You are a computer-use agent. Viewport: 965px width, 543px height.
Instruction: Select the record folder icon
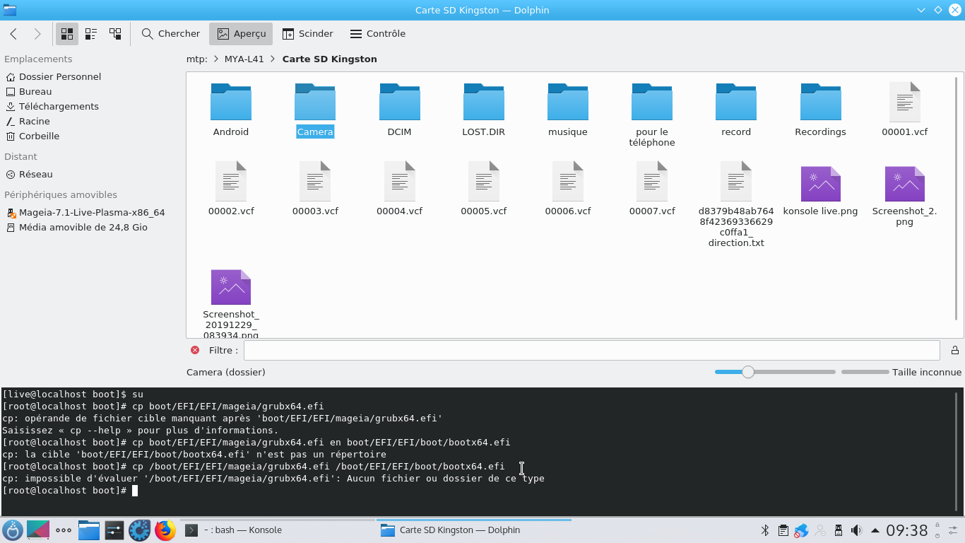736,102
